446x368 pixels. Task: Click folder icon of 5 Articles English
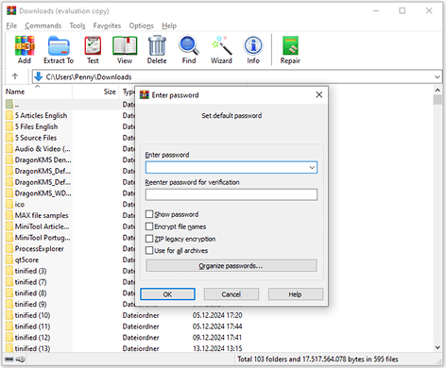click(x=9, y=115)
